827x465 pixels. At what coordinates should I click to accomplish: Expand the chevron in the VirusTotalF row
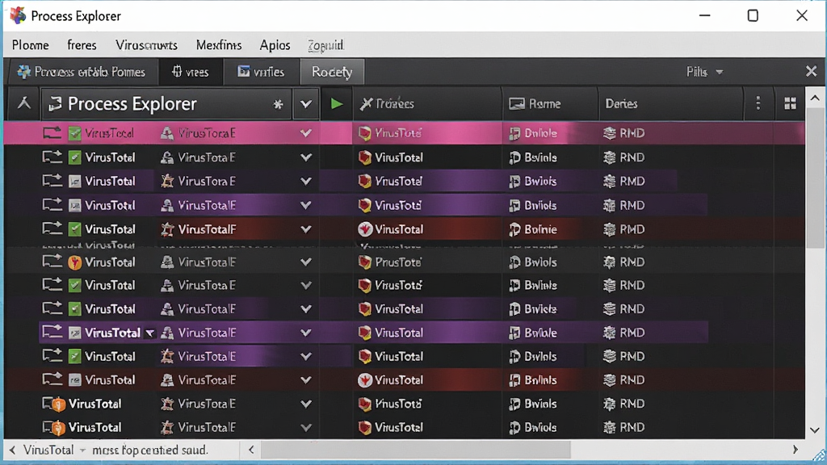coord(305,229)
